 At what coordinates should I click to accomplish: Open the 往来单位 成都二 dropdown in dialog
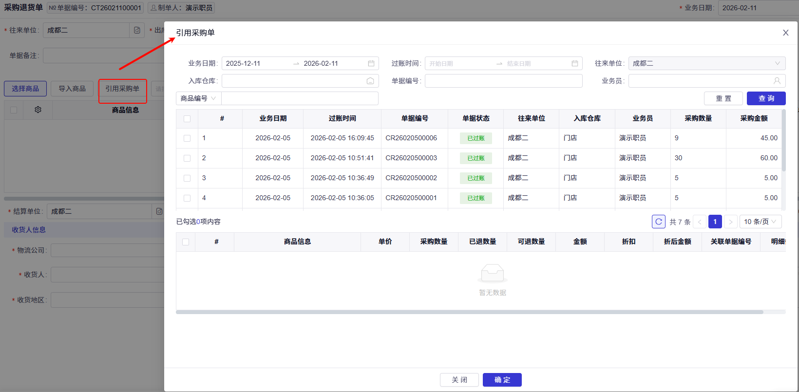point(707,63)
